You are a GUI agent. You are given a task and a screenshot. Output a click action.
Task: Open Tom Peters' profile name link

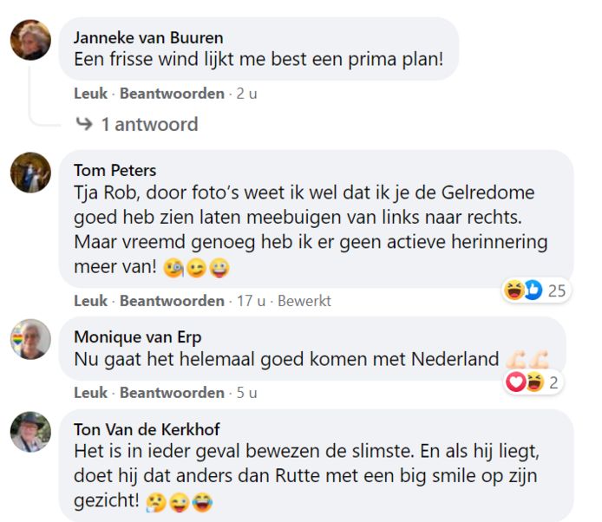(115, 170)
